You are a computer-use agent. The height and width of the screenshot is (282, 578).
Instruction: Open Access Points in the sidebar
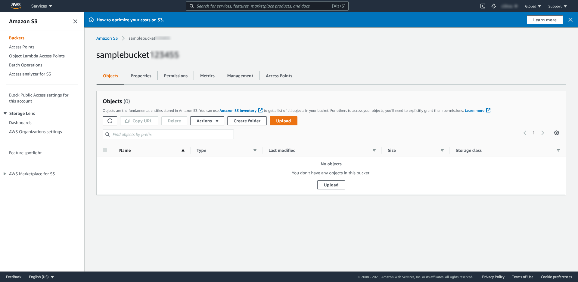pos(22,47)
